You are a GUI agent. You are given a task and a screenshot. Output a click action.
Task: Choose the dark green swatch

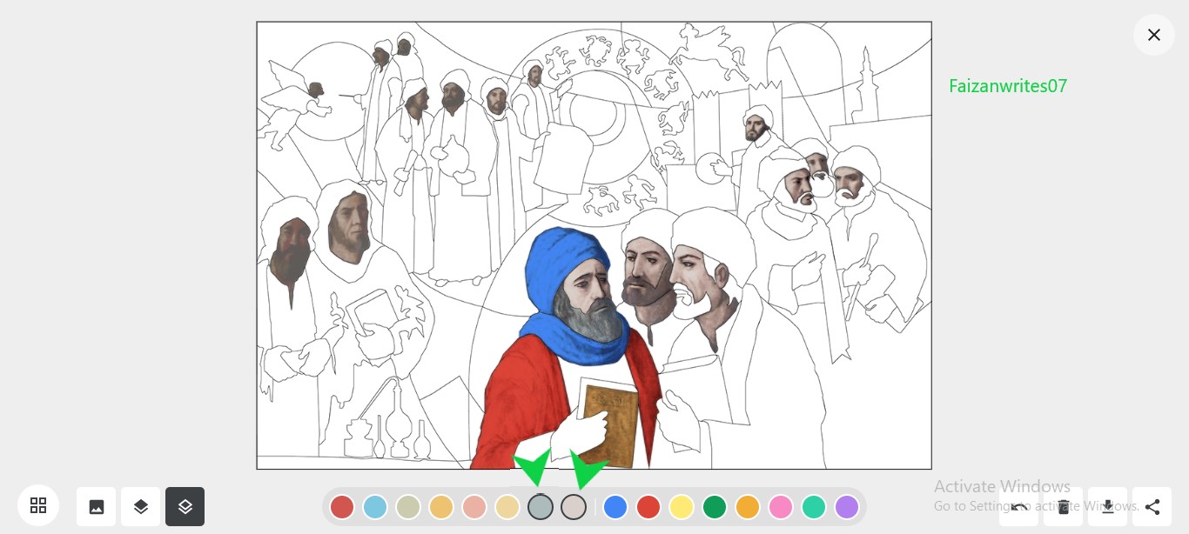715,507
